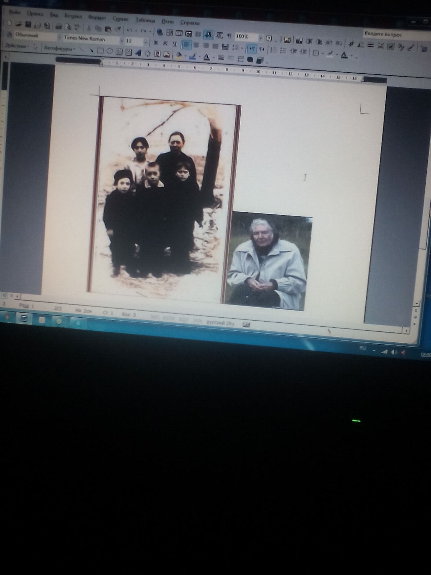
Task: Save the document with the floppy icon
Action: pos(28,24)
